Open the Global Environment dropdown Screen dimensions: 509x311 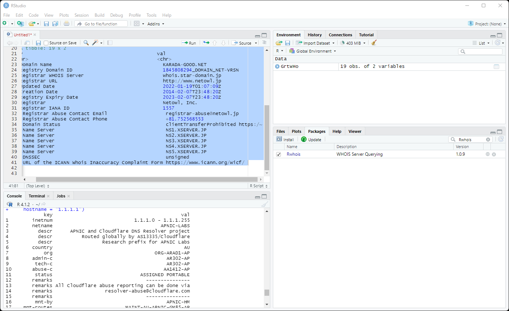313,51
